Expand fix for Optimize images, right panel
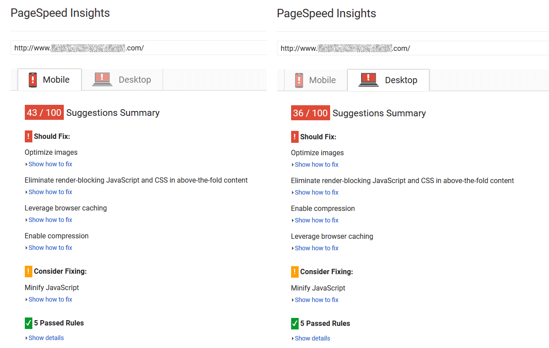Viewport: 549px width, 348px height. [x=315, y=164]
